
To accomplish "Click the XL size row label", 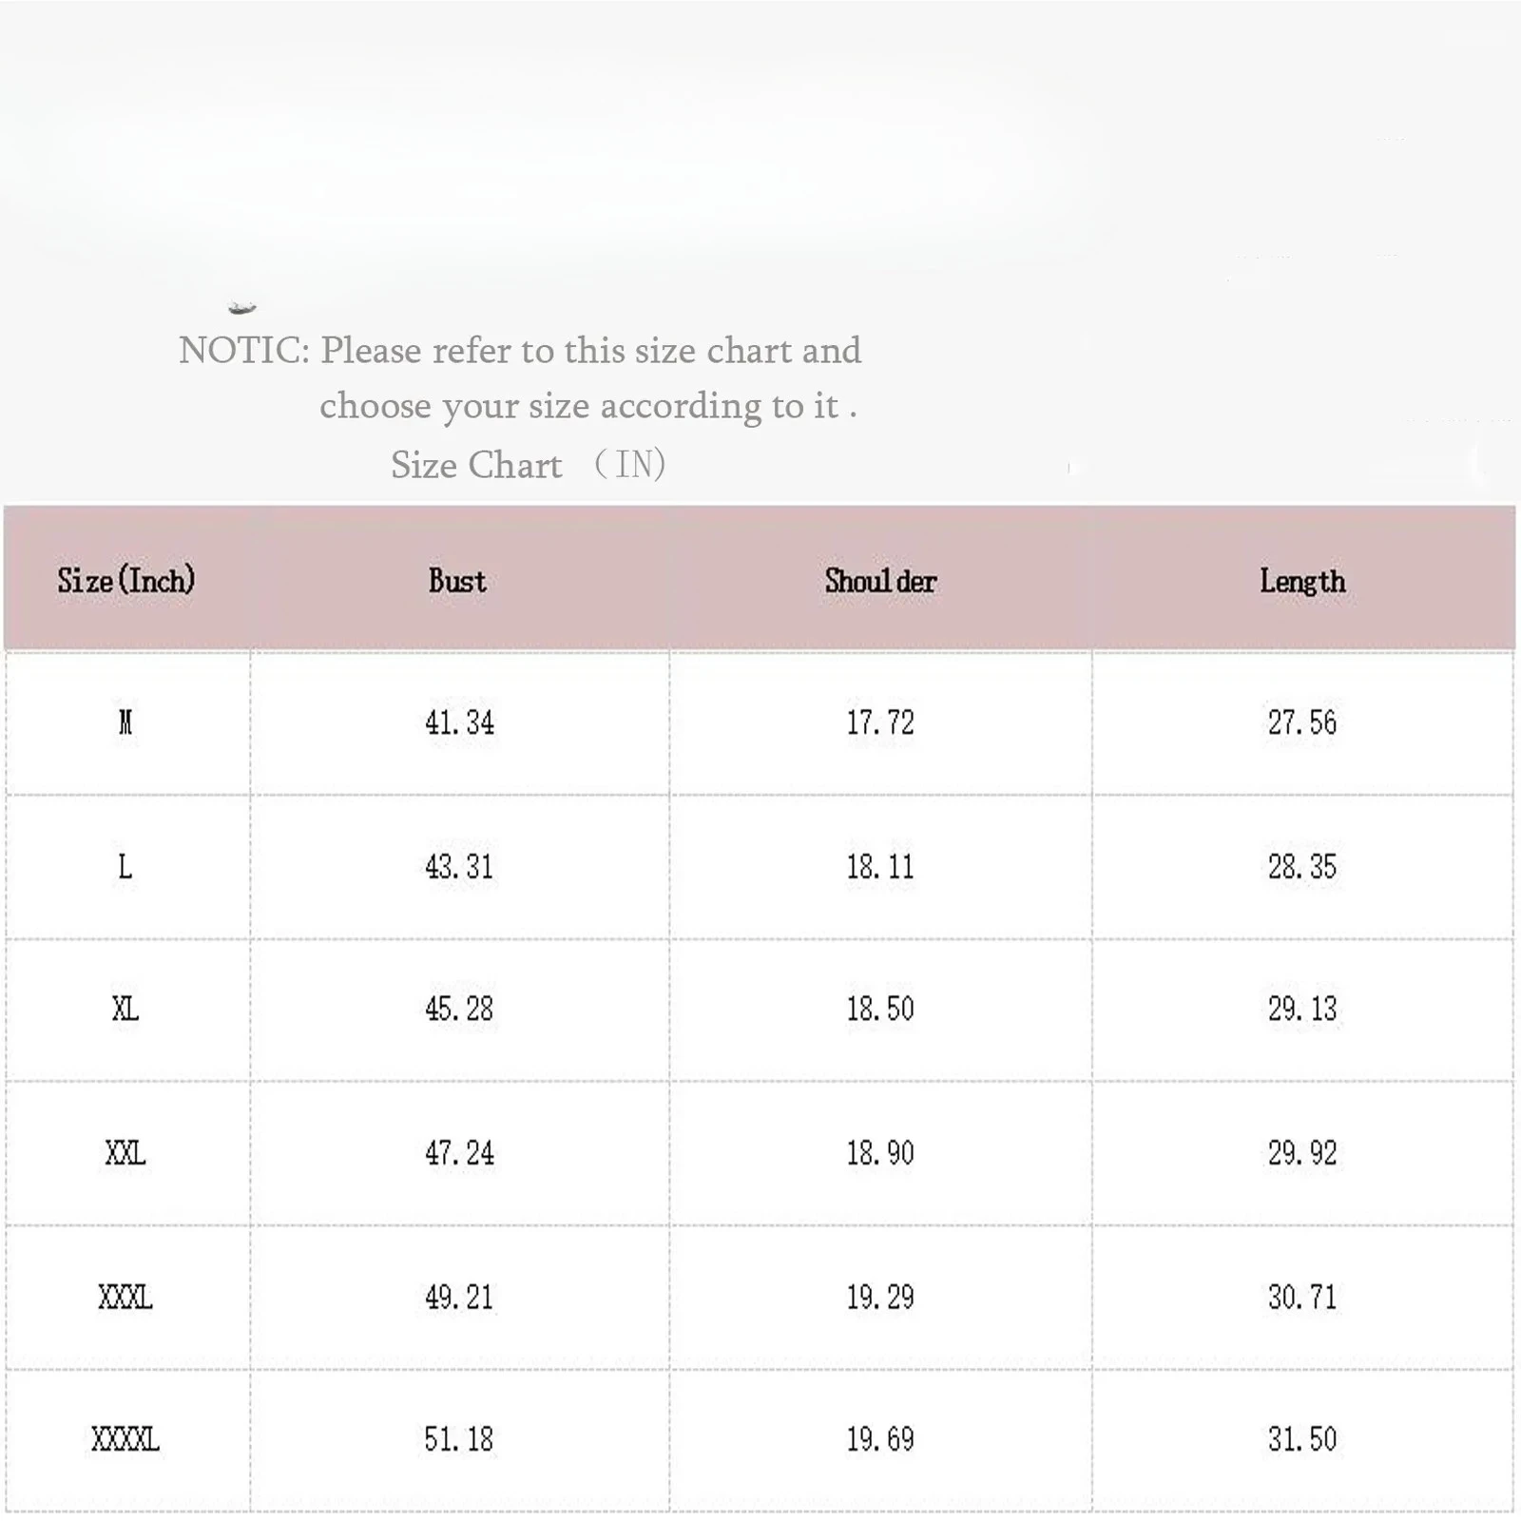I will point(125,1009).
